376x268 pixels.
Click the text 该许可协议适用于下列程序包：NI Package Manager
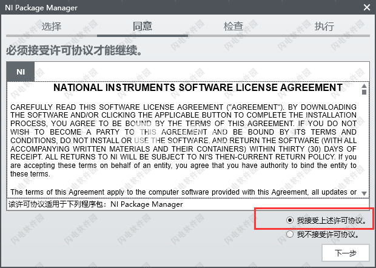96,204
